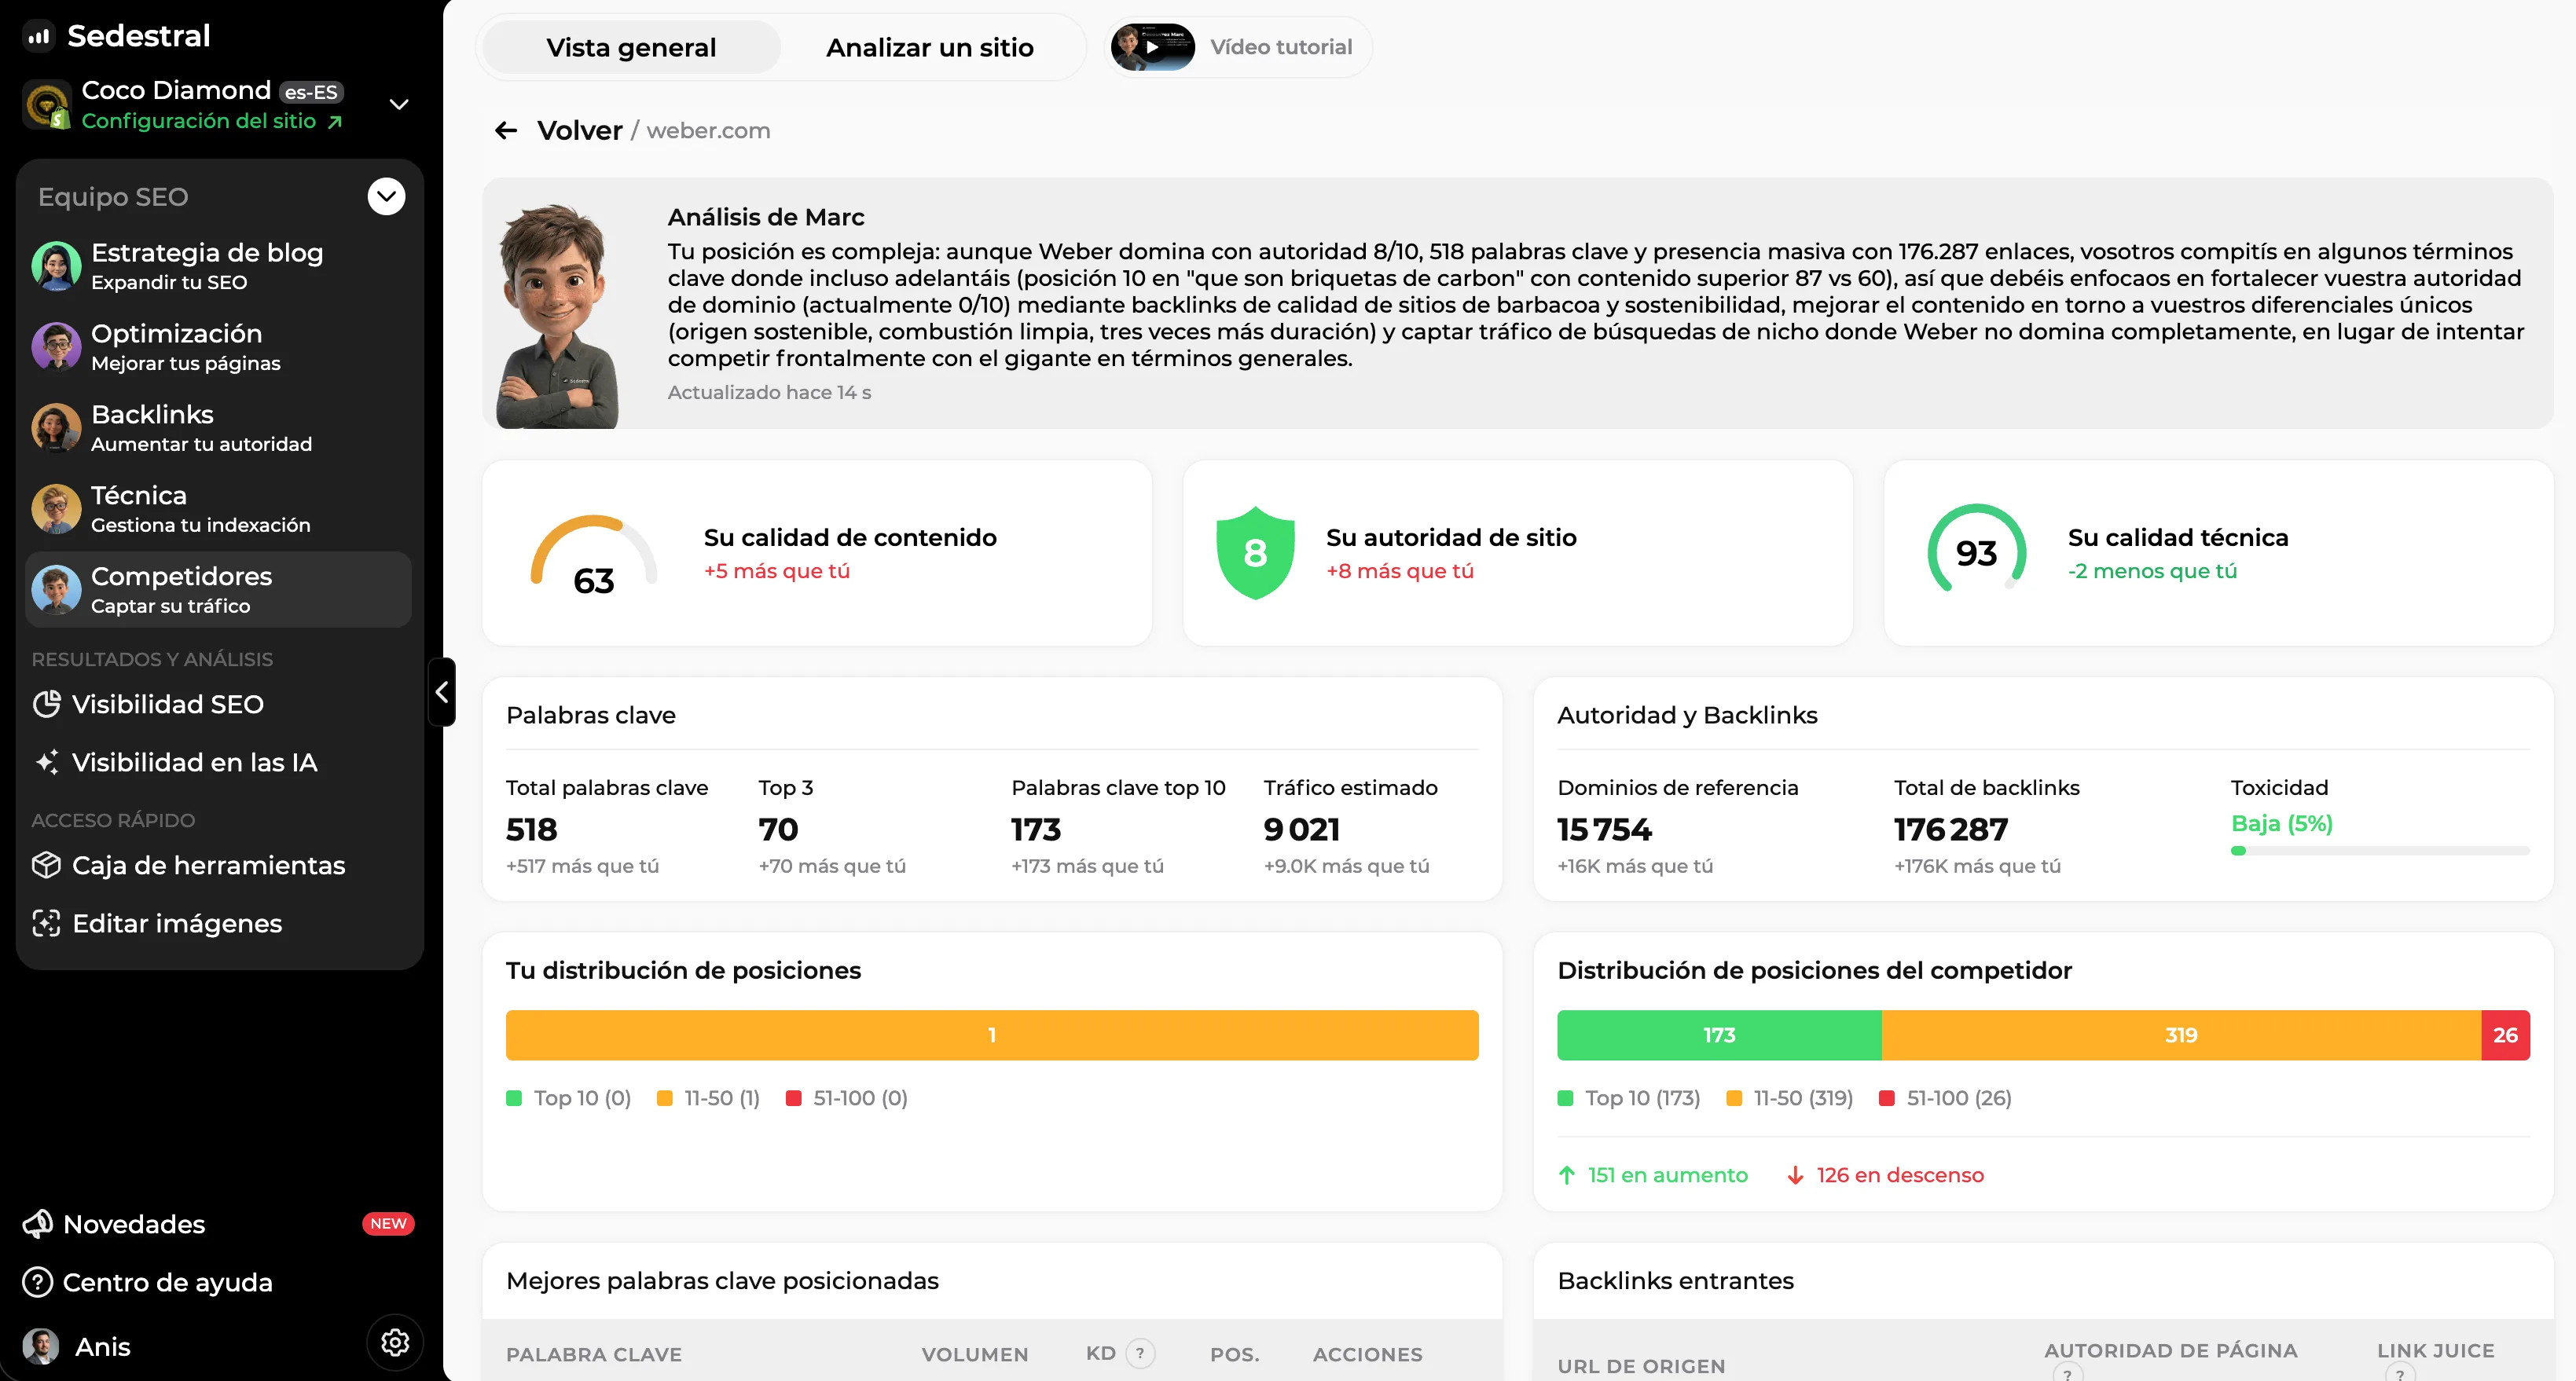Click the 9 021 estimated traffic value
This screenshot has width=2576, height=1381.
click(1302, 830)
